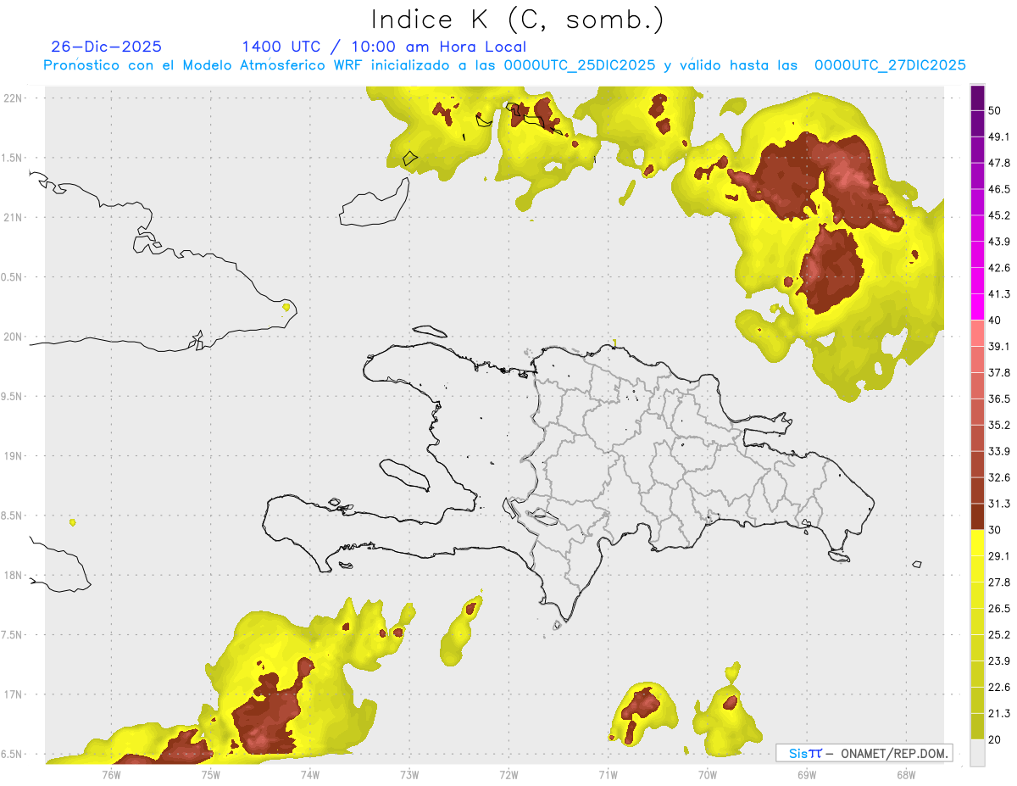Click the title "Indice K (C, somb.)"
This screenshot has height=786, width=1017.
point(518,20)
